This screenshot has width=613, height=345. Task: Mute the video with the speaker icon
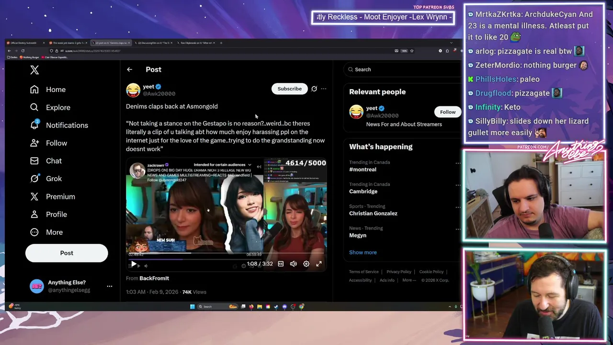tap(293, 264)
